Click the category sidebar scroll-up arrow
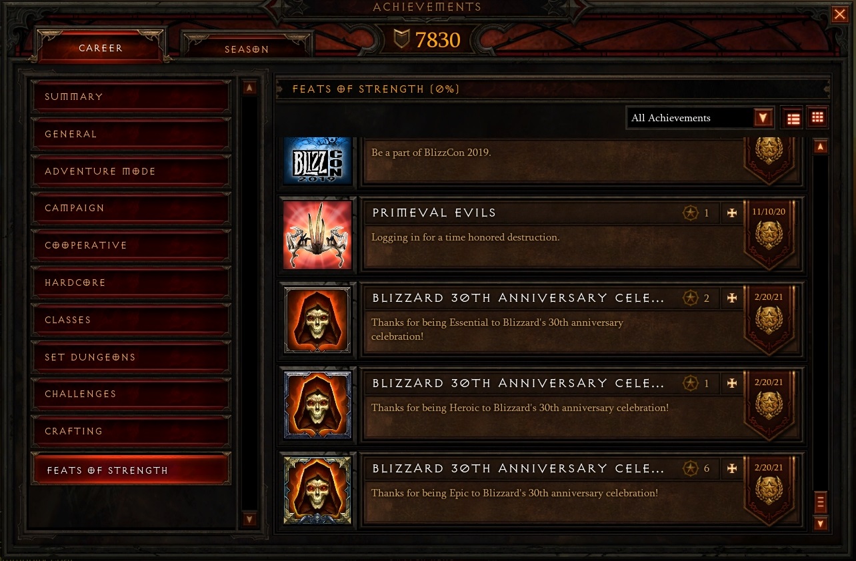 (249, 87)
